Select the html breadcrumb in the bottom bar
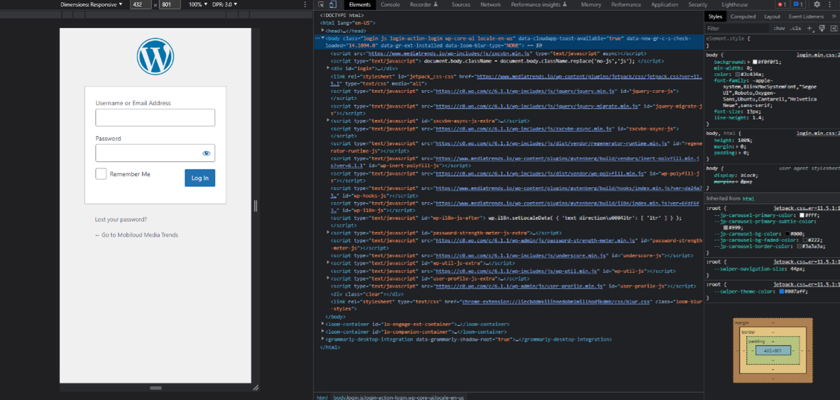Screen dimensions: 840x400 click(322, 397)
